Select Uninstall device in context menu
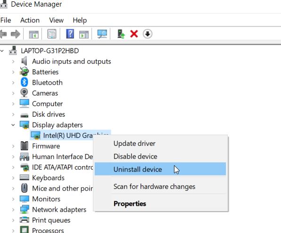The width and height of the screenshot is (281, 233). tap(160, 169)
